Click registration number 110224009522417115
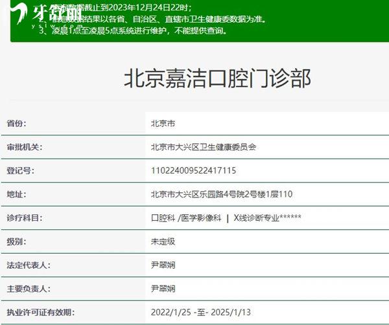This screenshot has width=389, height=325. (x=193, y=171)
